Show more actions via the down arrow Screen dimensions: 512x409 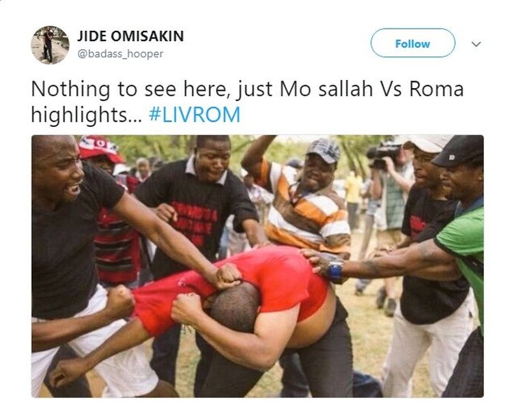[477, 44]
